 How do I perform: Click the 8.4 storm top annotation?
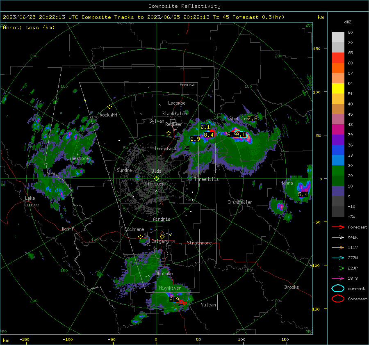coord(209,135)
